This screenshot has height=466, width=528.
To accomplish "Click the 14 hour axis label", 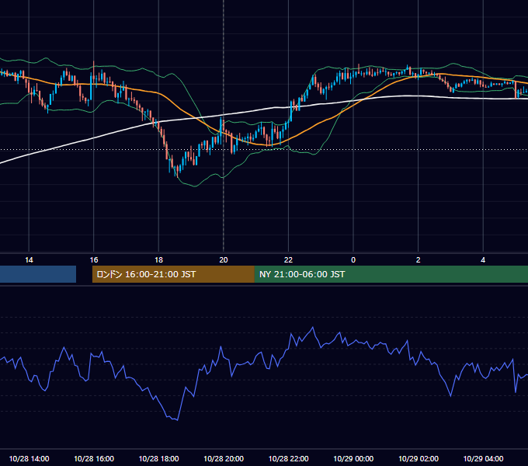I will click(x=29, y=260).
